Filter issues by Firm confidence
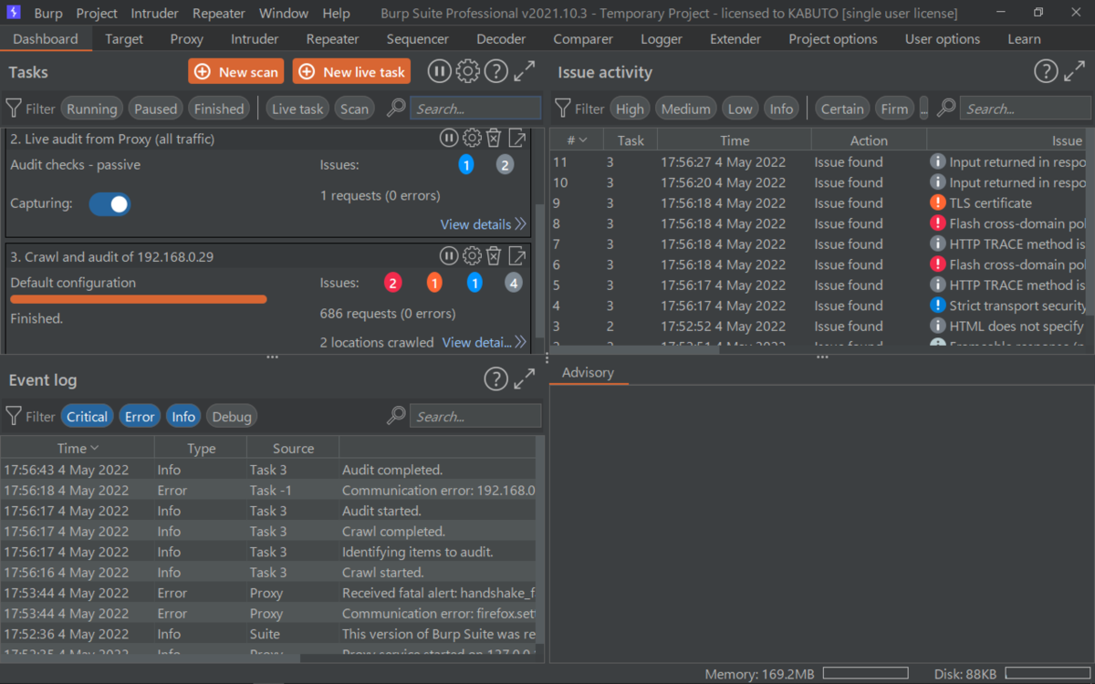This screenshot has width=1095, height=684. pyautogui.click(x=894, y=109)
